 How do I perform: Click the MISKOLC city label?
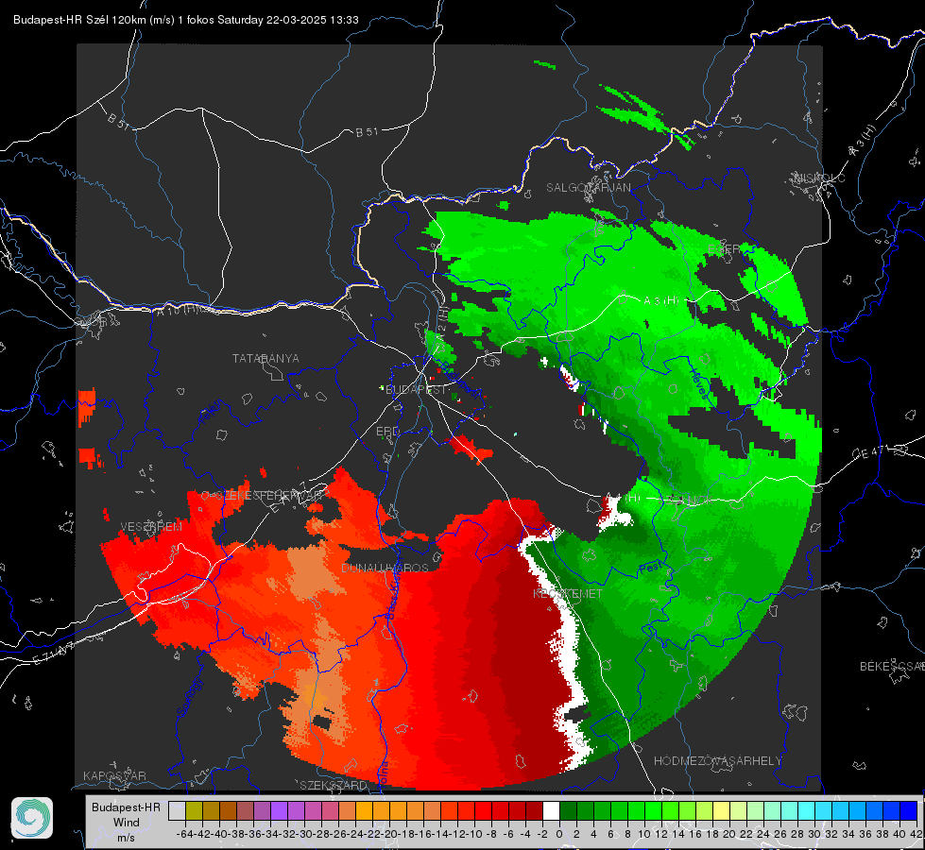[x=819, y=178]
